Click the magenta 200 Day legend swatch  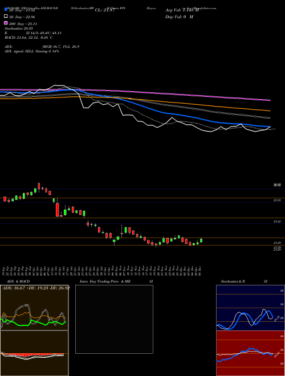click(6, 23)
